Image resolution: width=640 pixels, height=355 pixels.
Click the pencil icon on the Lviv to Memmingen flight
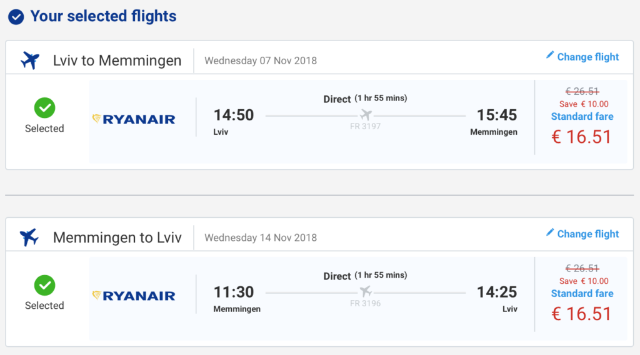tap(550, 56)
